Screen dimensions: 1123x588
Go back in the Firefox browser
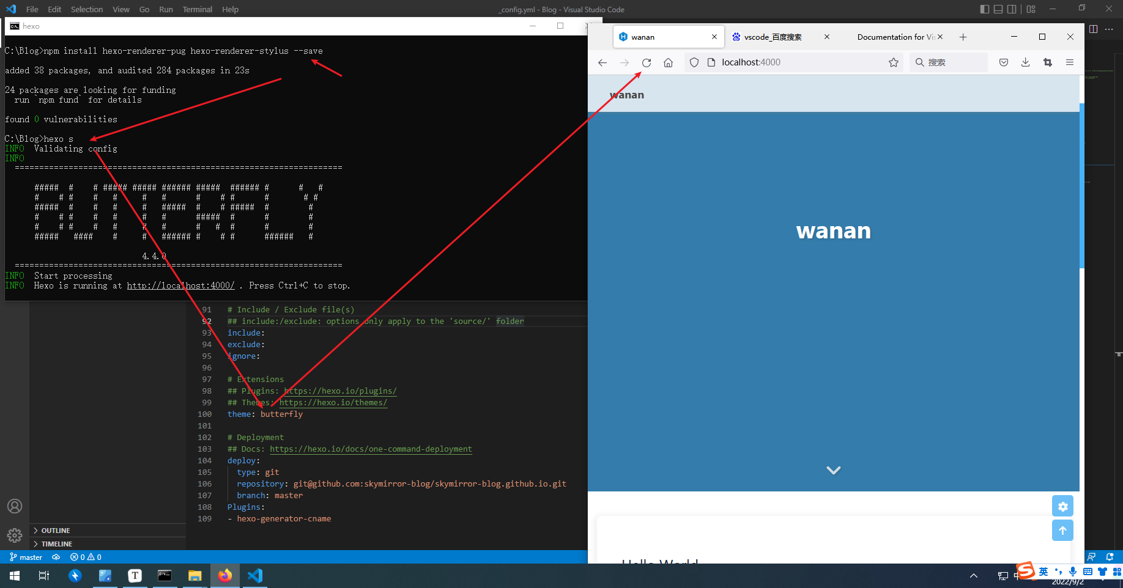click(x=602, y=62)
